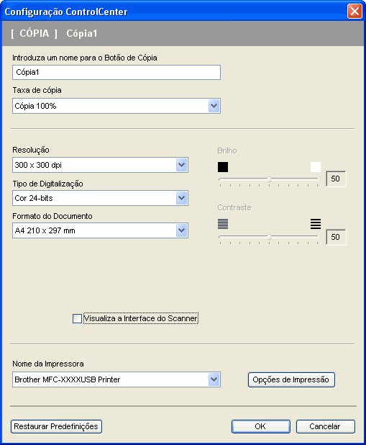Close the Configuração ControlCenter dialog

pyautogui.click(x=354, y=12)
